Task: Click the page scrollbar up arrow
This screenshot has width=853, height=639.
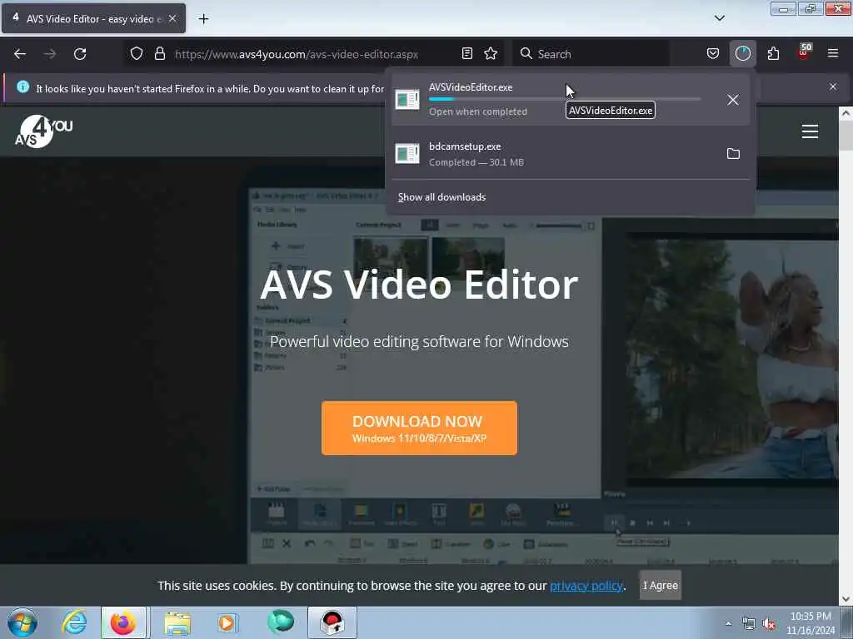Action: coord(846,114)
